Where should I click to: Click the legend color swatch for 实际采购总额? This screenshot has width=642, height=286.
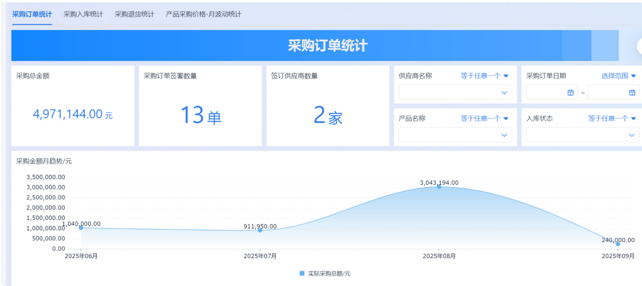[302, 274]
